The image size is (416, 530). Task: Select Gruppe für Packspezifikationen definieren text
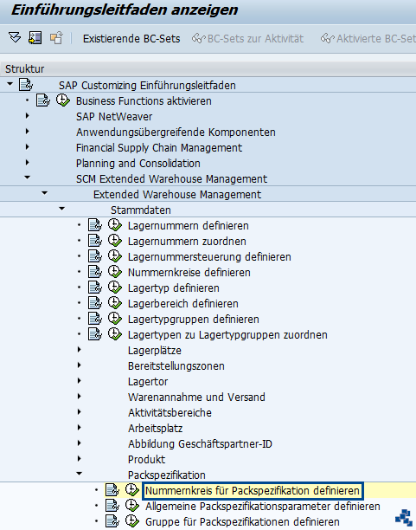coord(242,522)
